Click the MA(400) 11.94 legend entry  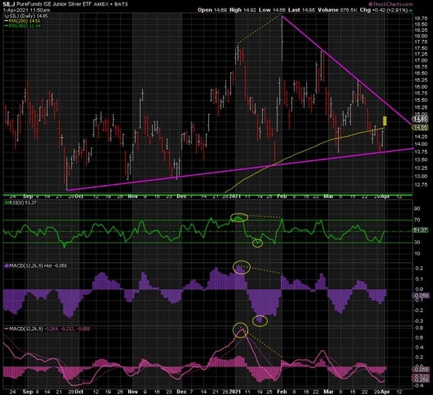click(22, 26)
